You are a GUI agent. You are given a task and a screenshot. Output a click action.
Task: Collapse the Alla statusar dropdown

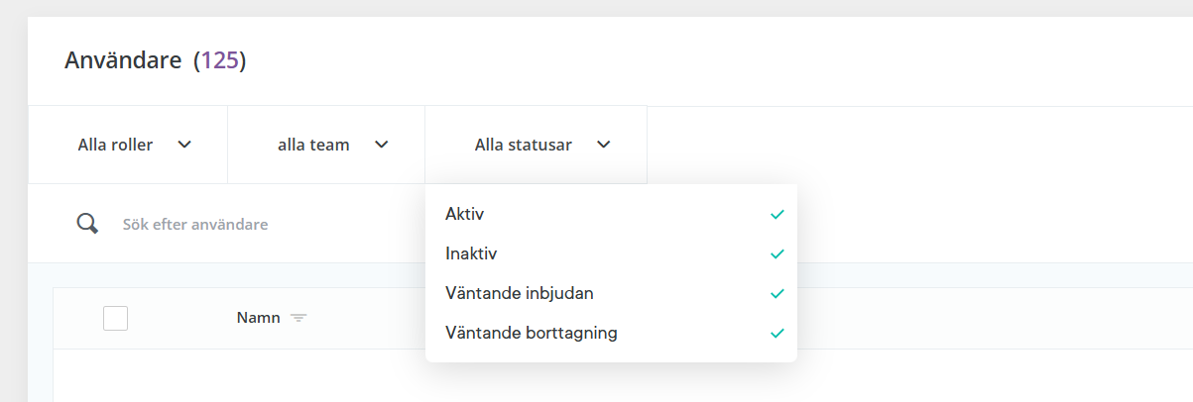[537, 145]
